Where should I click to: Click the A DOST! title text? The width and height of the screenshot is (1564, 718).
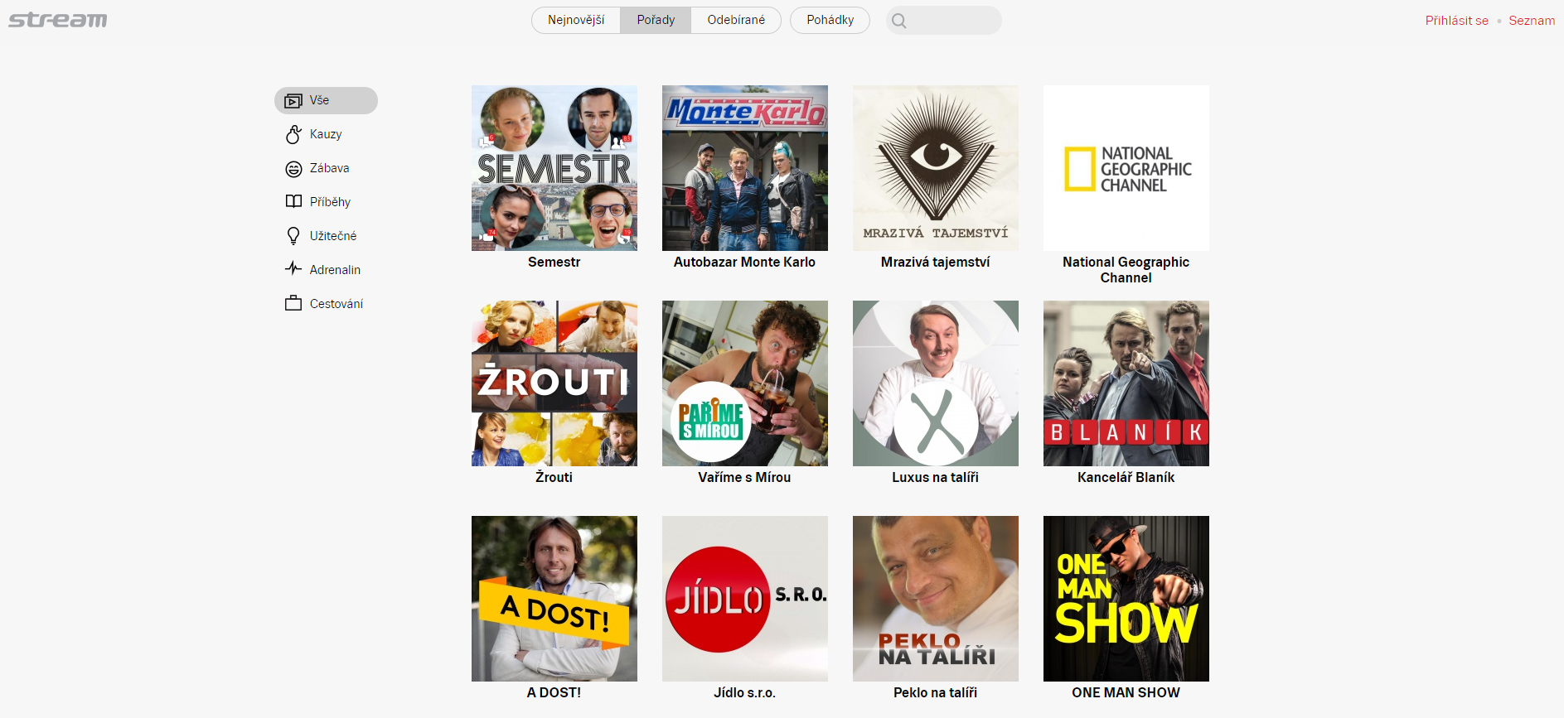[554, 692]
